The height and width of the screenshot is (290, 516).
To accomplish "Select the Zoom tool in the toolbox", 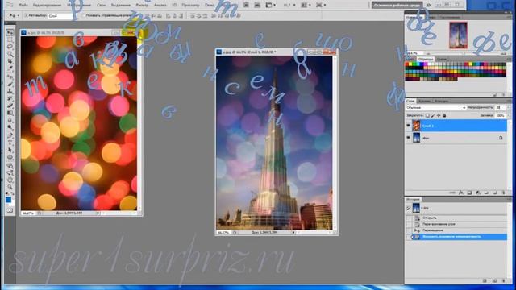I will coord(10,186).
